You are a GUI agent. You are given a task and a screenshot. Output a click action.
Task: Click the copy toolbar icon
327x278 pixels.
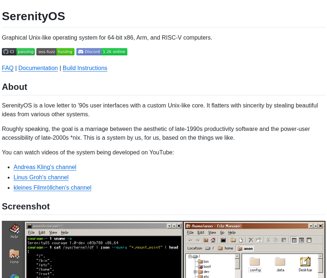pyautogui.click(x=276, y=240)
